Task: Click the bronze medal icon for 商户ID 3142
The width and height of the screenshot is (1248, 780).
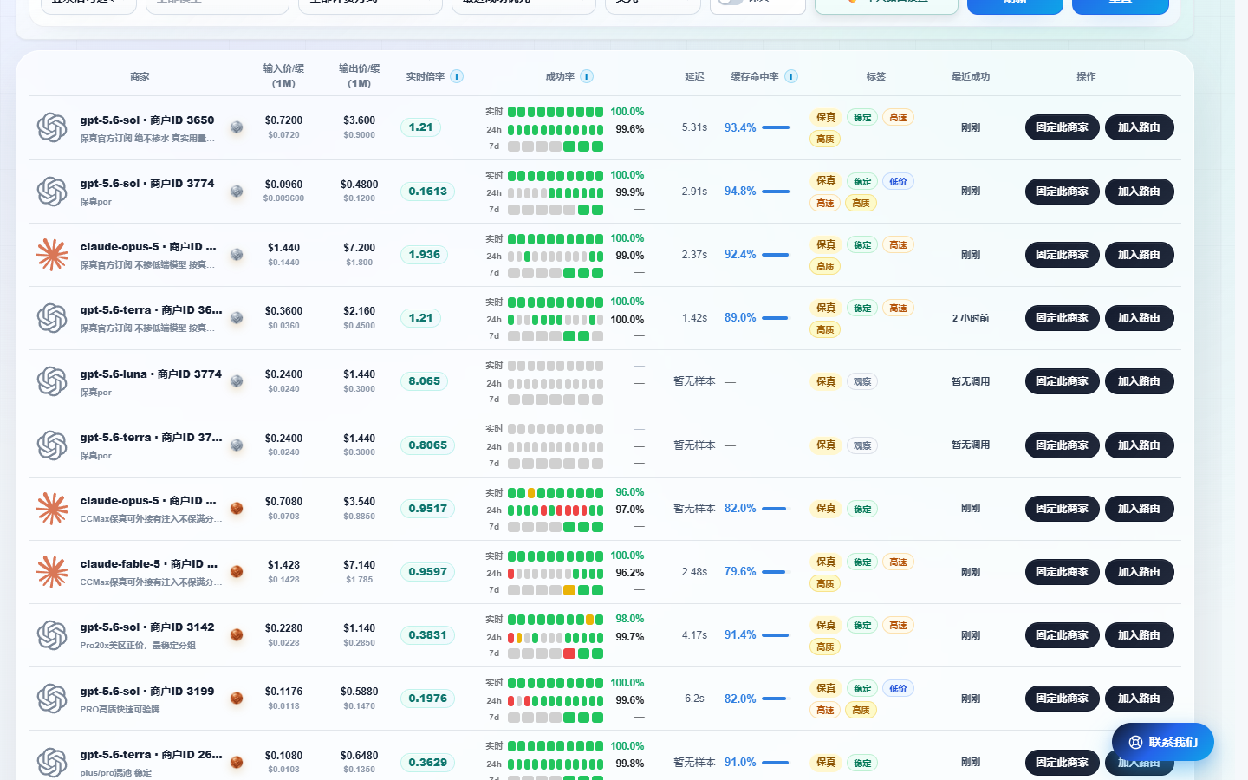Action: [x=237, y=635]
